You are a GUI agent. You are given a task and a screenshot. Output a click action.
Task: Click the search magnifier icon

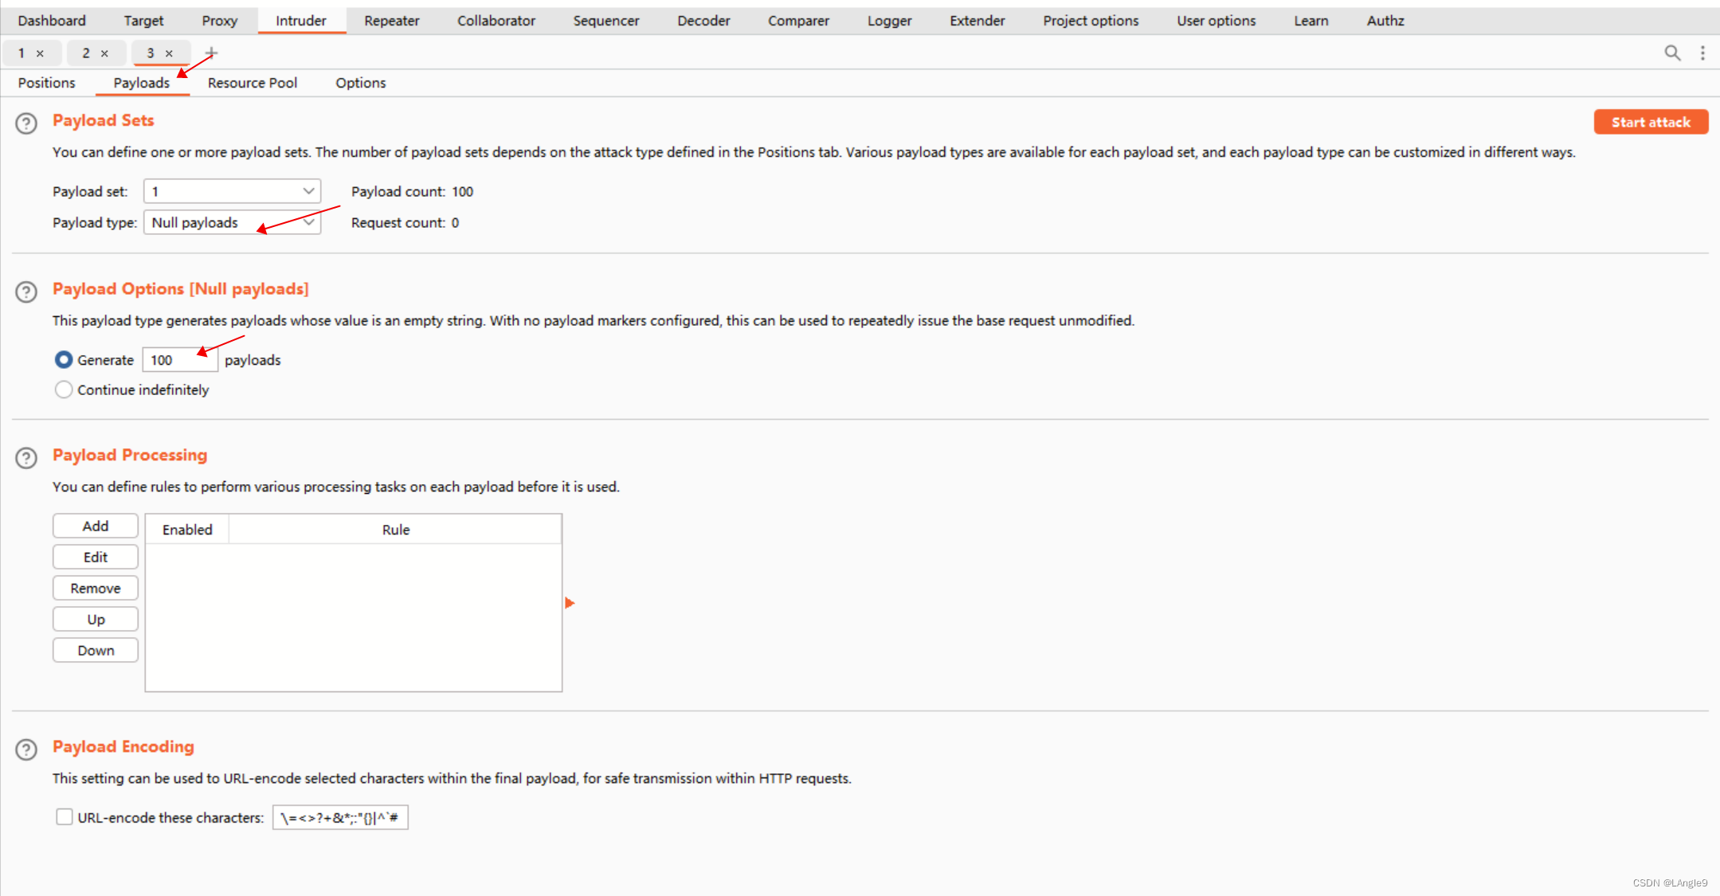1672,53
